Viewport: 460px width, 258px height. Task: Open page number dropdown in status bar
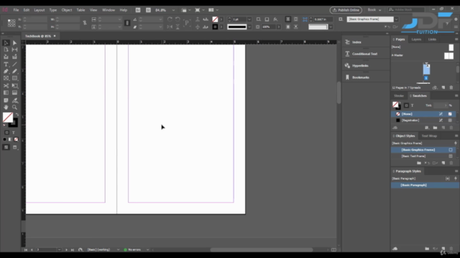pos(59,250)
